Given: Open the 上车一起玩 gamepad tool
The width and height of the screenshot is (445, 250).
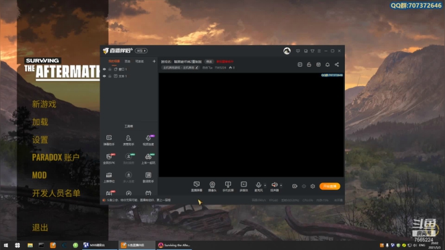Looking at the screenshot, I should point(148,159).
